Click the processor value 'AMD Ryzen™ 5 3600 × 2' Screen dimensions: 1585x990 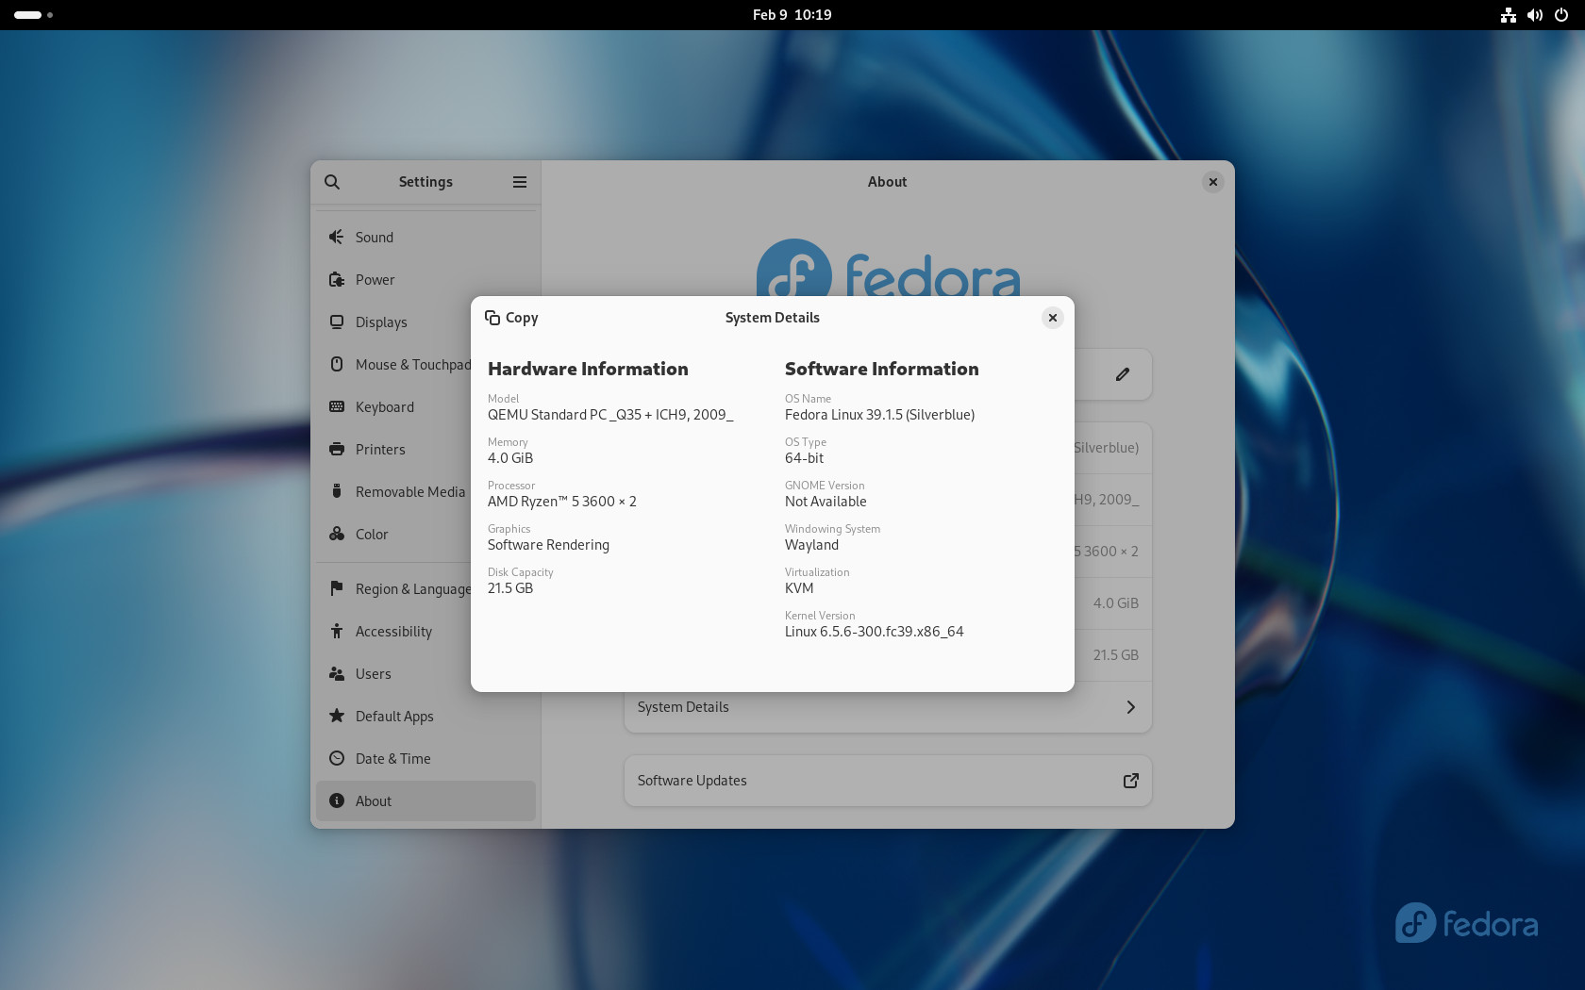pyautogui.click(x=562, y=502)
